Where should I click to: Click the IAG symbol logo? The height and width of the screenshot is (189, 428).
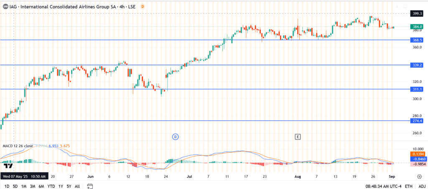coord(5,6)
